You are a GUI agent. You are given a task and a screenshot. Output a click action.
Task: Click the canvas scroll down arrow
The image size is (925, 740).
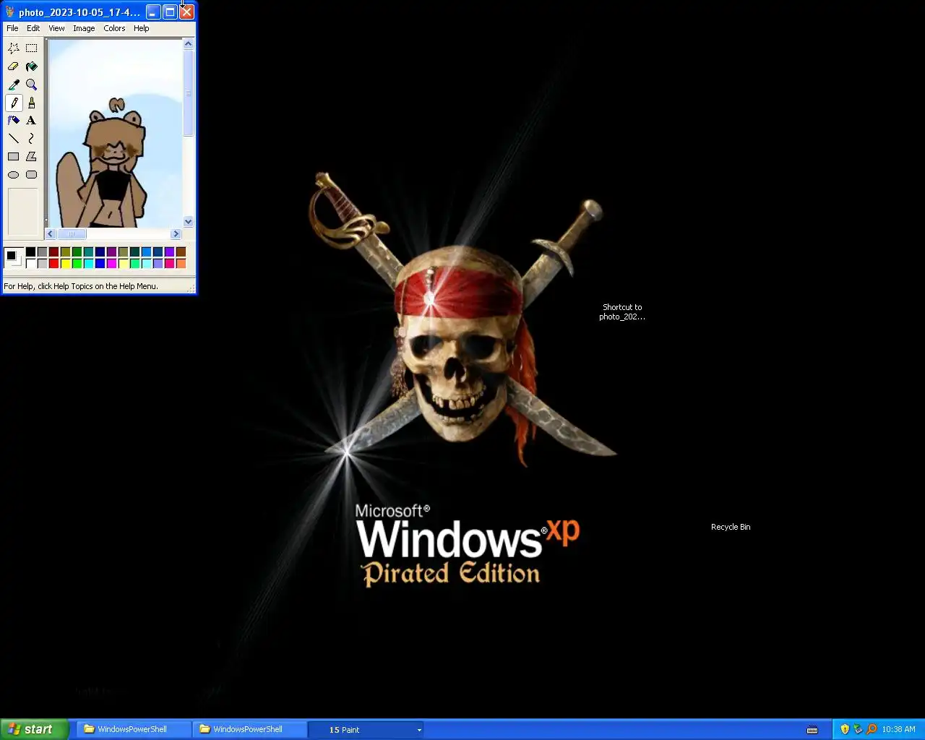click(189, 222)
